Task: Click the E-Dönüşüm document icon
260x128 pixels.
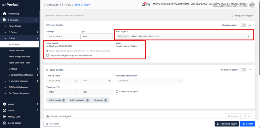Action: (5, 20)
